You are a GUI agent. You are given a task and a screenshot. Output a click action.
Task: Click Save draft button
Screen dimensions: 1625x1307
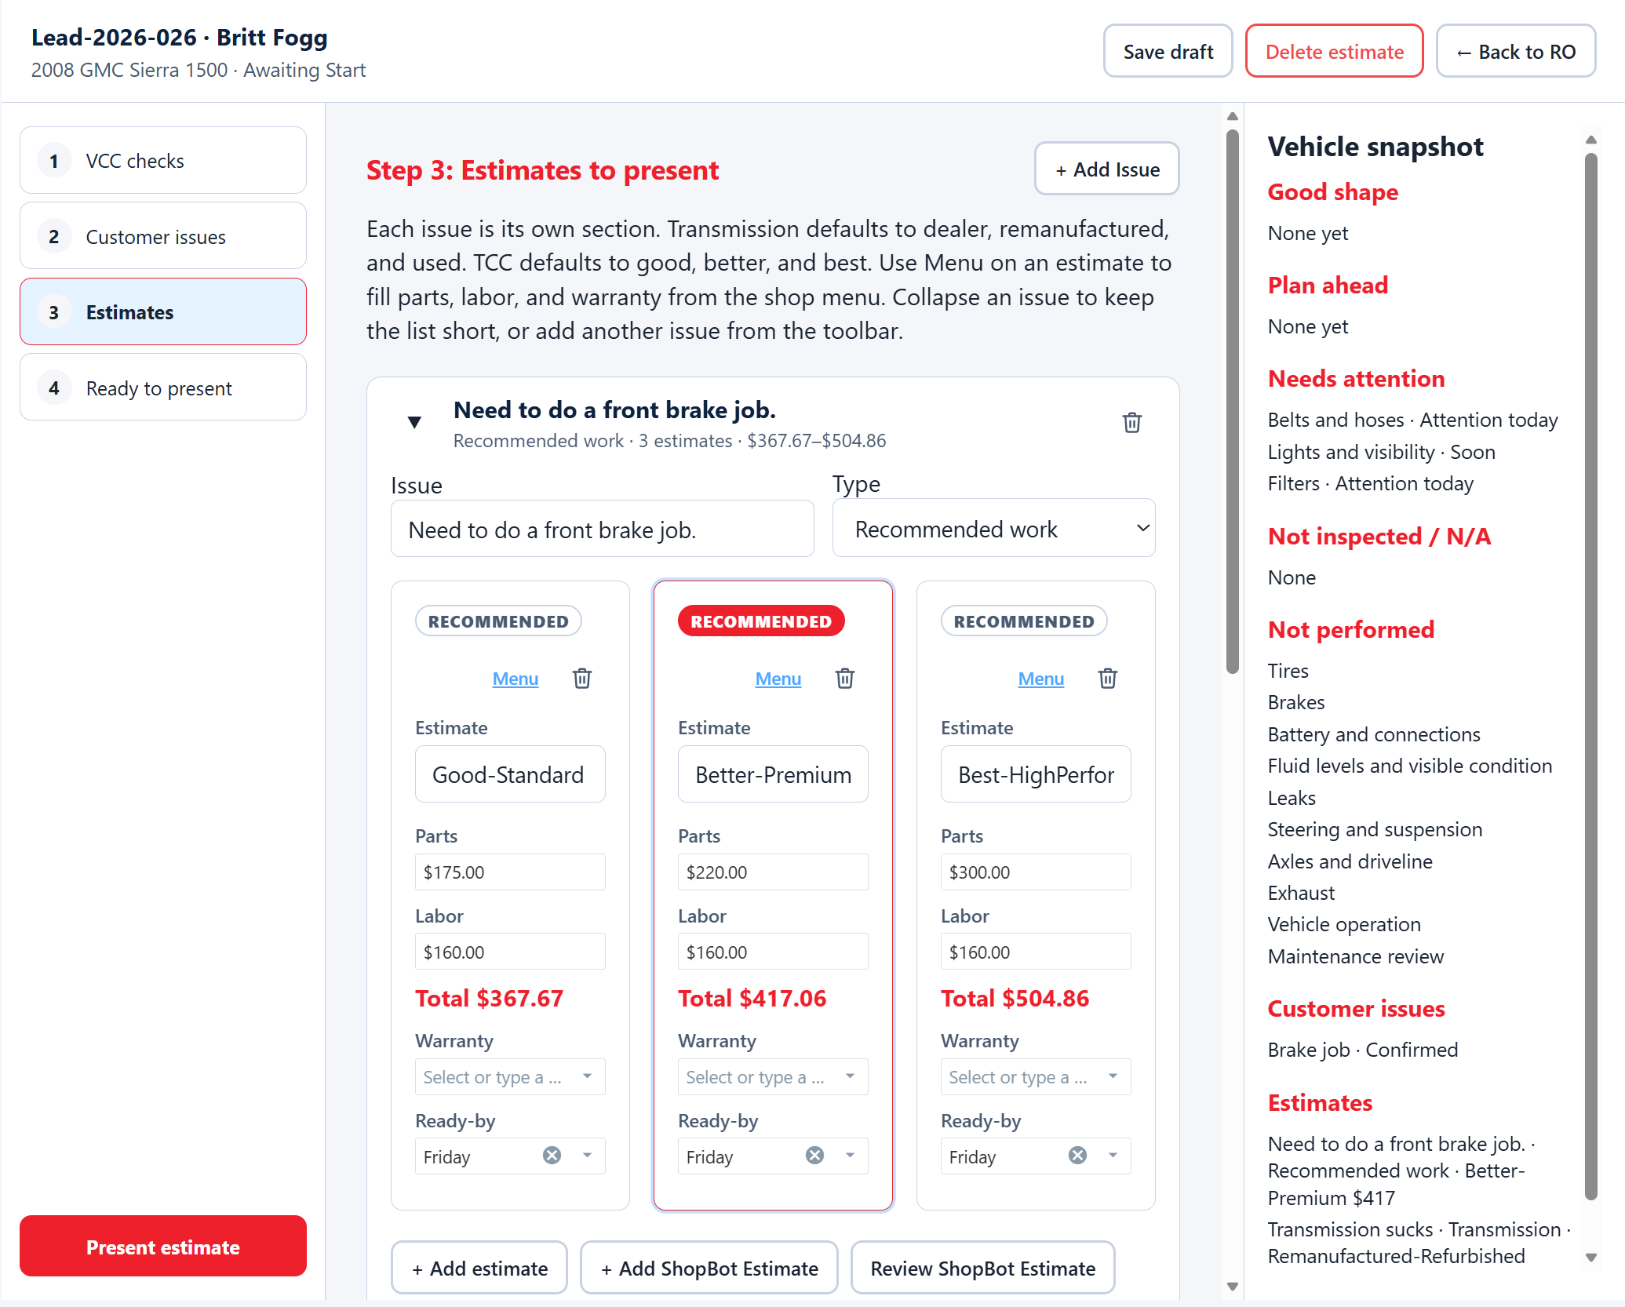pos(1168,52)
